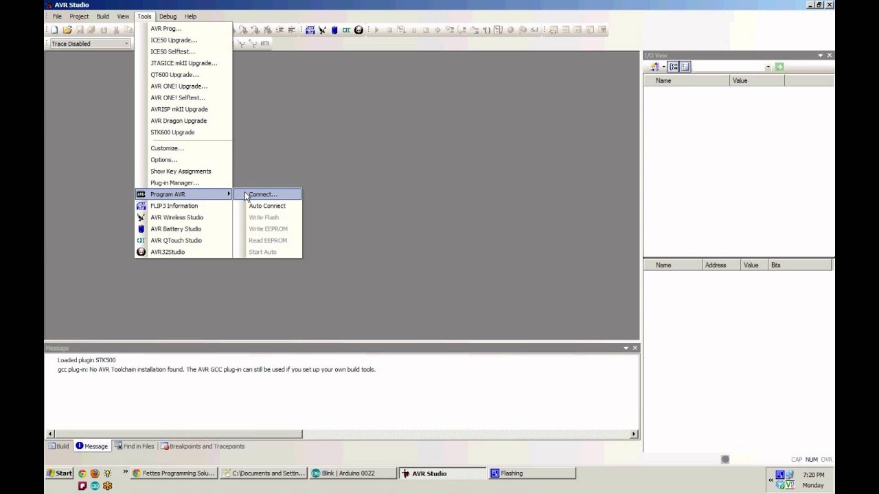The height and width of the screenshot is (494, 879).
Task: Click the Start Debugging play icon
Action: [x=376, y=30]
